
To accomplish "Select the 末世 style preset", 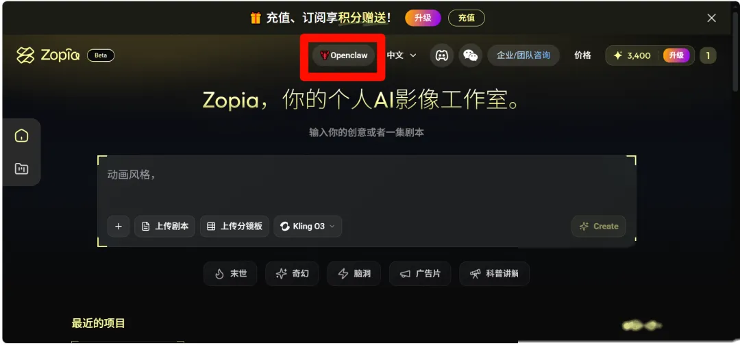I will [230, 274].
